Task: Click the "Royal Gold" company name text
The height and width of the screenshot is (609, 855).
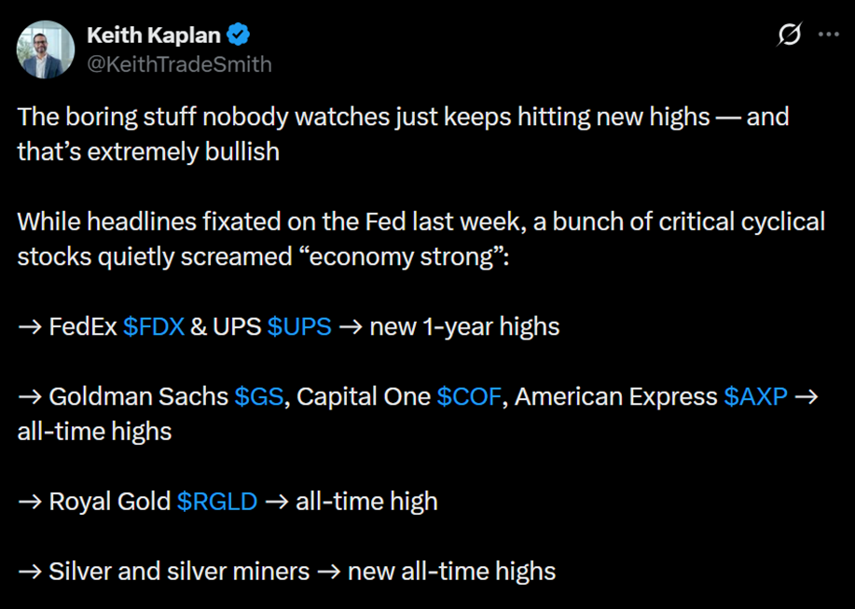Action: pyautogui.click(x=110, y=502)
